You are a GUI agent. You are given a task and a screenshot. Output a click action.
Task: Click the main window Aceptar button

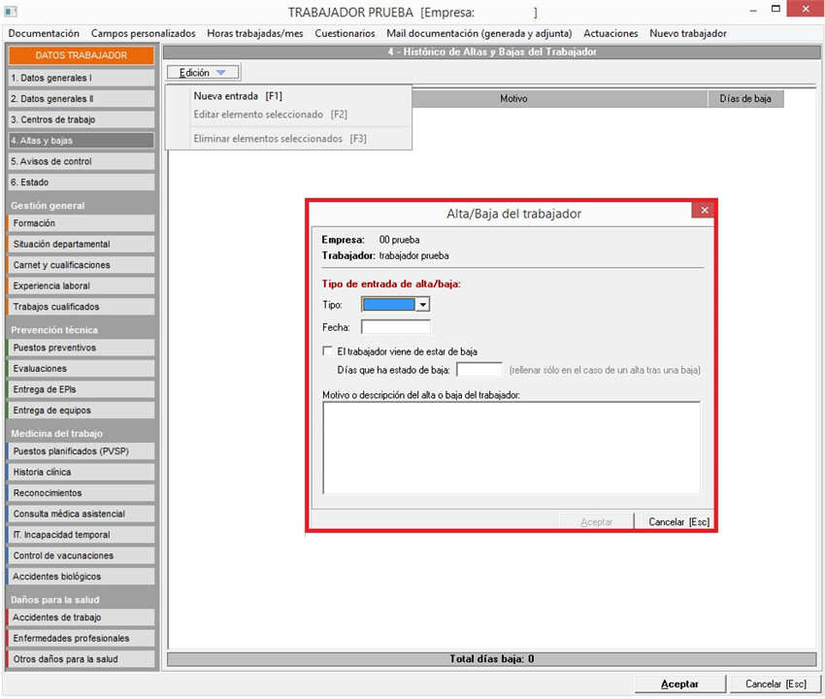[x=679, y=683]
